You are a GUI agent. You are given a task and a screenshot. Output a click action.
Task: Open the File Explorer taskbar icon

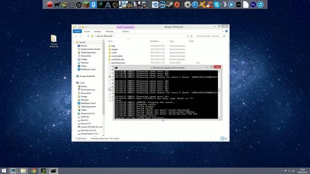click(23, 171)
